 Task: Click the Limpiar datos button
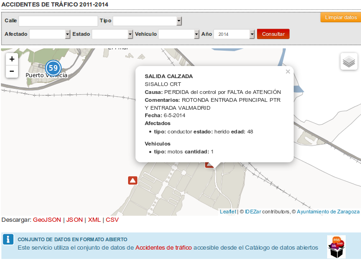(x=341, y=18)
